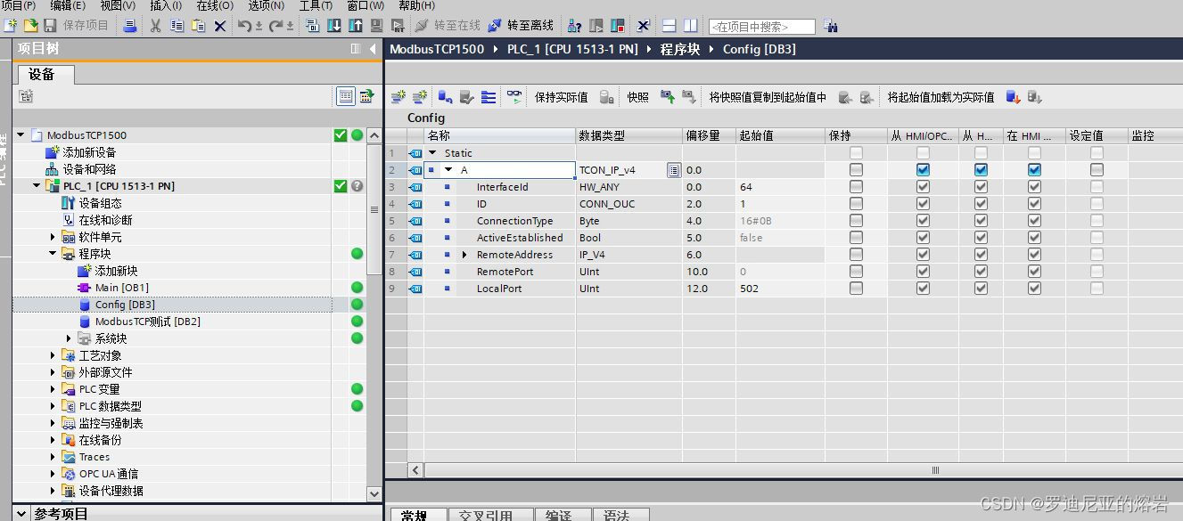Click the Insert row icon in DB toolbar
The width and height of the screenshot is (1183, 521).
(398, 97)
